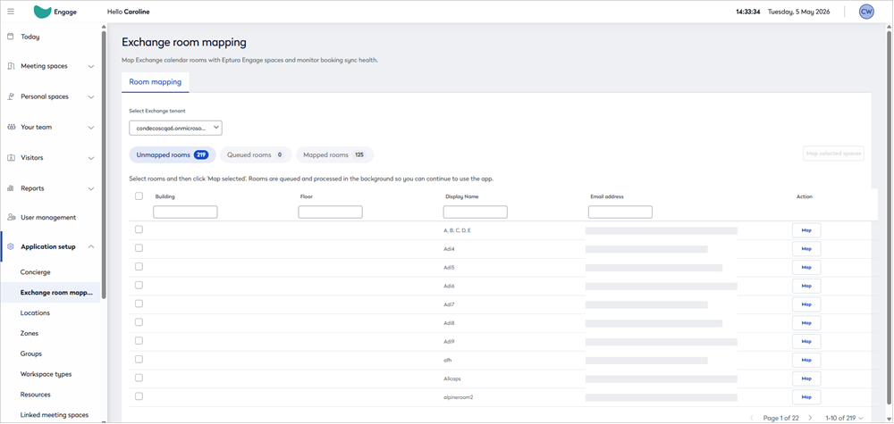Go to previous page arrow
This screenshot has height=424, width=894.
pos(753,418)
